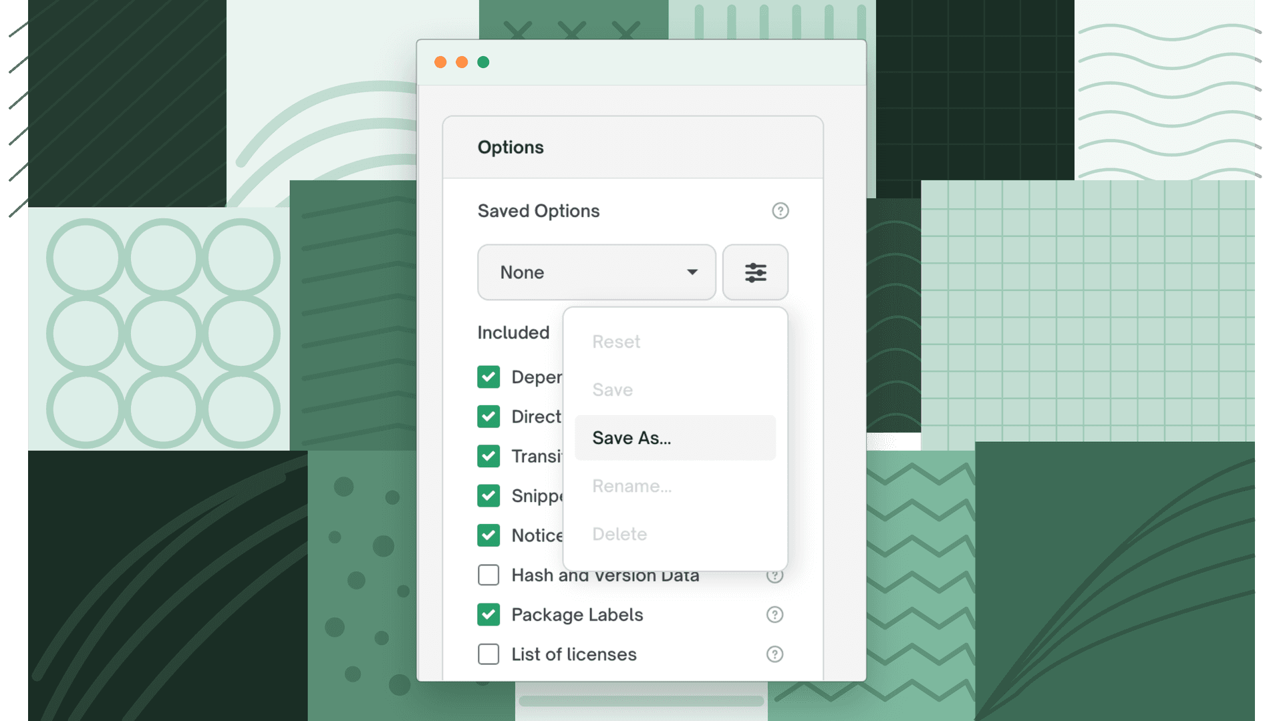Click the Options panel heading

click(511, 148)
